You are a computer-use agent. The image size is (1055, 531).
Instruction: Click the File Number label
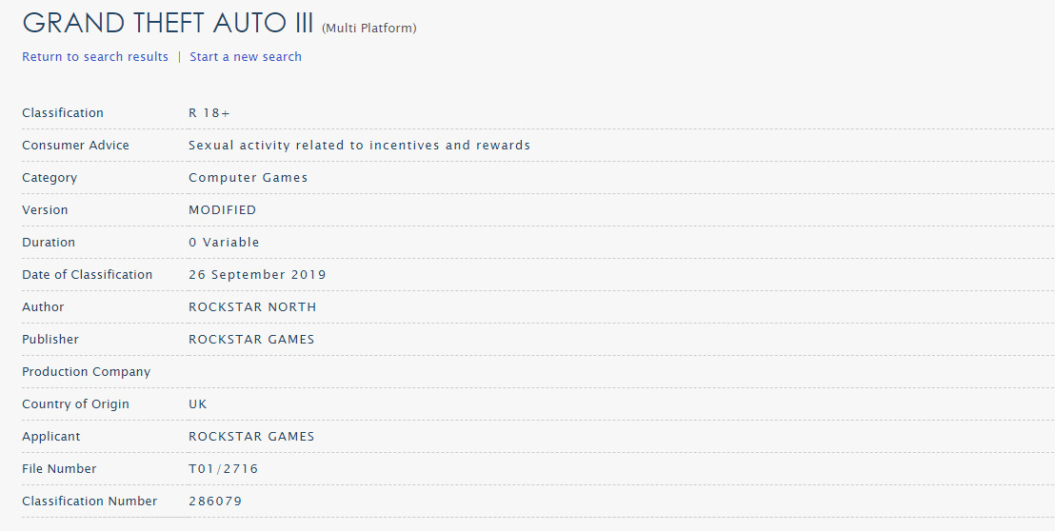pos(59,468)
